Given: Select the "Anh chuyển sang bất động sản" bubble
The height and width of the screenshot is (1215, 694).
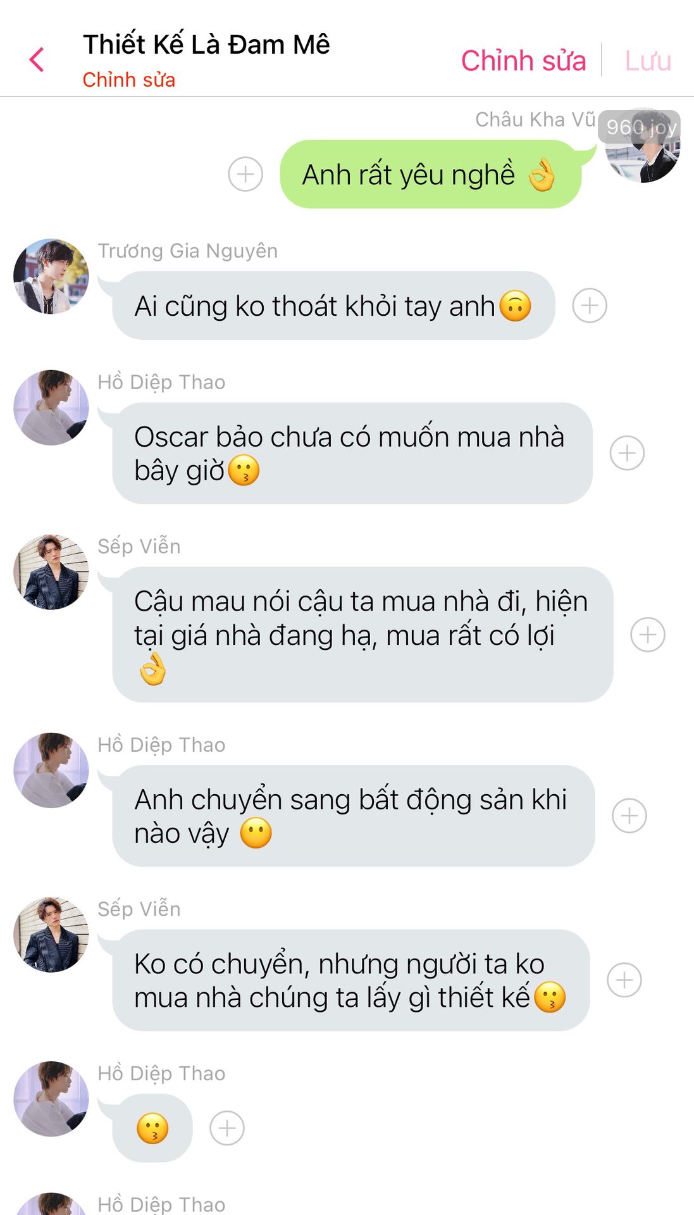Looking at the screenshot, I should click(353, 816).
